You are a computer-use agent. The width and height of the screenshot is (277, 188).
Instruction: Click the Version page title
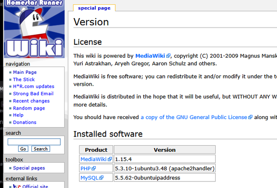pyautogui.click(x=91, y=22)
